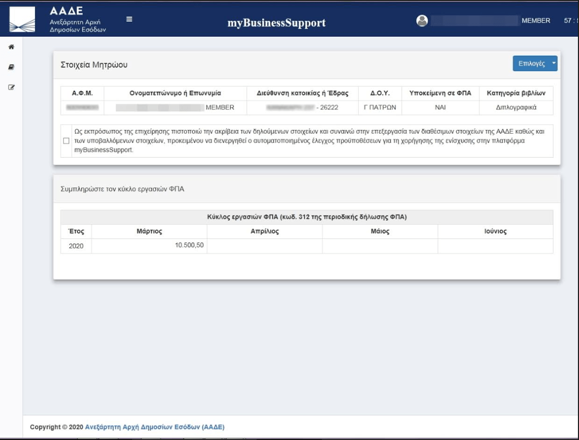Open the book icon in sidebar
This screenshot has height=440, width=579.
coord(11,67)
